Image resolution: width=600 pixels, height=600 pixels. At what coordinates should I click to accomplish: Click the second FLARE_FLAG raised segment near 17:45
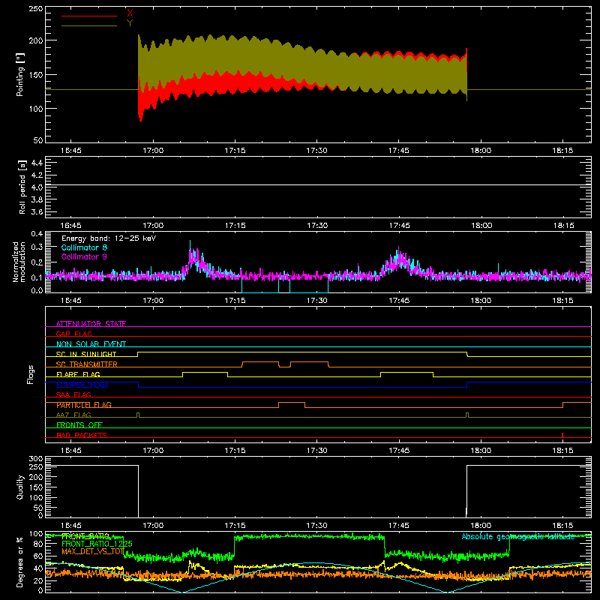coord(406,372)
